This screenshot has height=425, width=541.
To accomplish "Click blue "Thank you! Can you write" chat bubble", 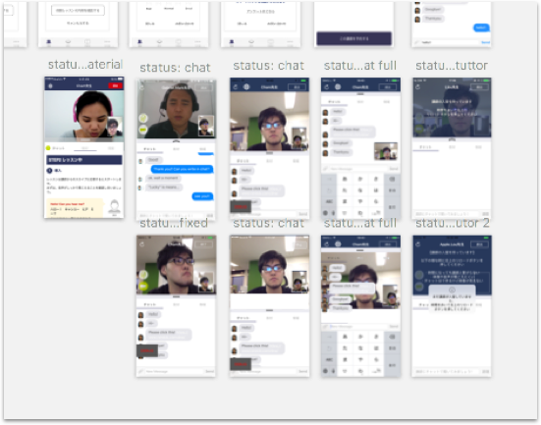I will pos(182,169).
